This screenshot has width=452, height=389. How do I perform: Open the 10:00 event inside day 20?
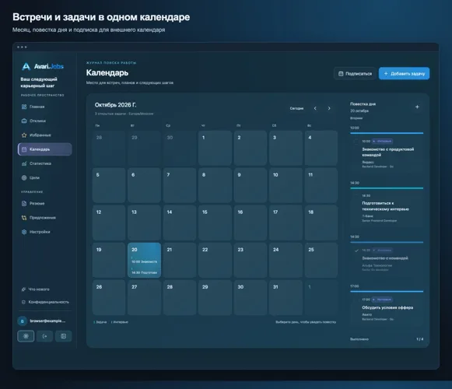[x=144, y=261]
